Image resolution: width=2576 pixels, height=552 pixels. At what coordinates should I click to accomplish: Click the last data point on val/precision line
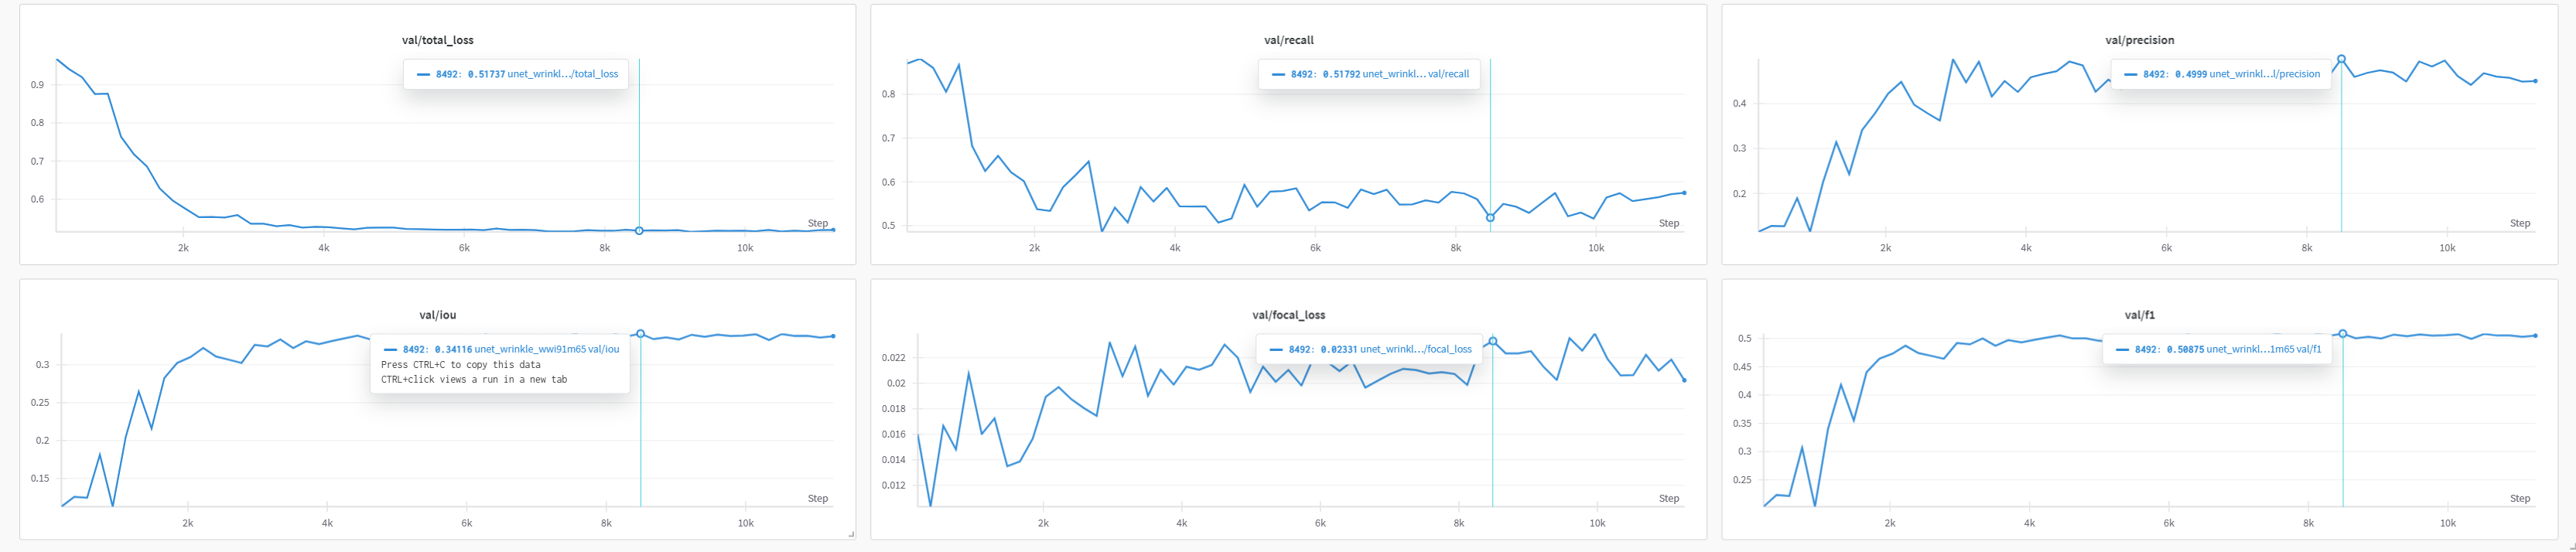coord(2535,81)
